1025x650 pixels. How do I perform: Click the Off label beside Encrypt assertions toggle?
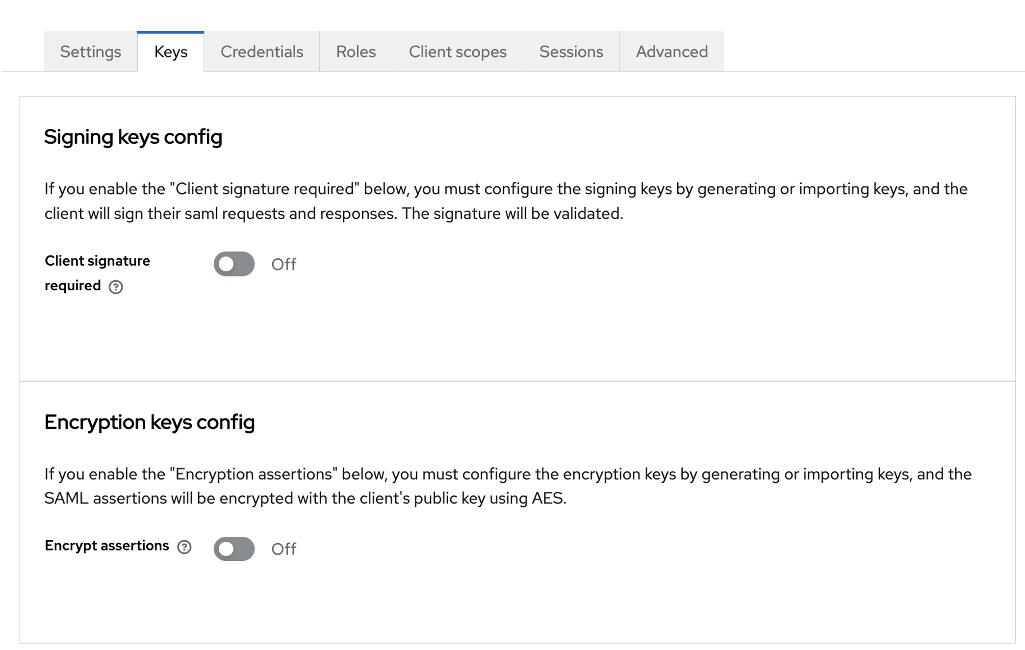click(x=283, y=549)
